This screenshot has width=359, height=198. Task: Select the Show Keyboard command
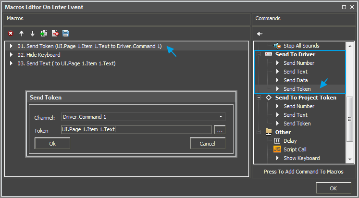click(x=301, y=158)
